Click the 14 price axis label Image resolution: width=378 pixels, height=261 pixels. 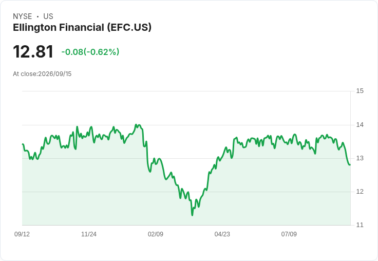[360, 125]
